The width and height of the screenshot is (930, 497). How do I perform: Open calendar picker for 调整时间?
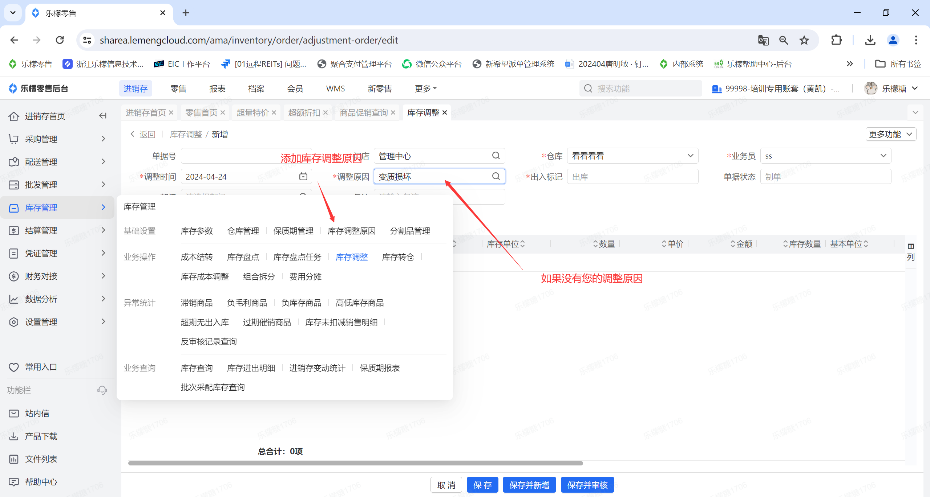[x=303, y=177]
